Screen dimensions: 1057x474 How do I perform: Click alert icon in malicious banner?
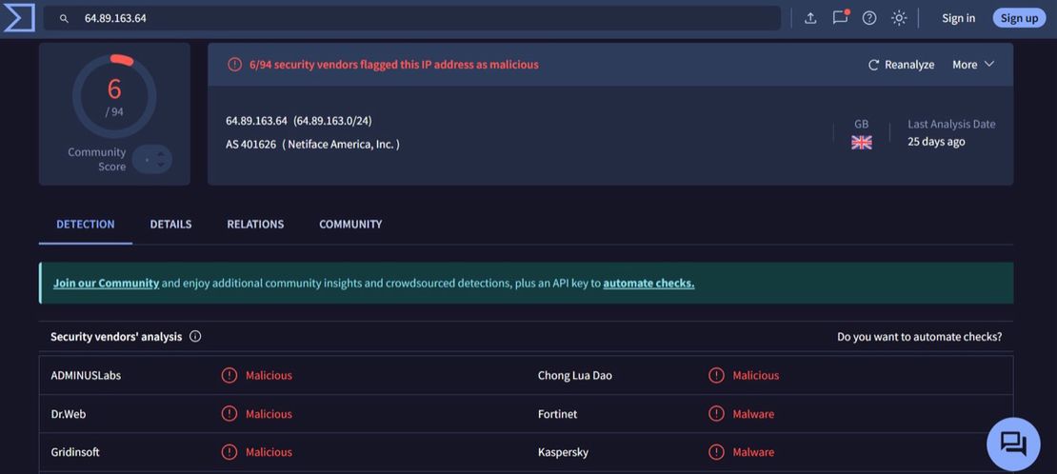click(x=234, y=65)
